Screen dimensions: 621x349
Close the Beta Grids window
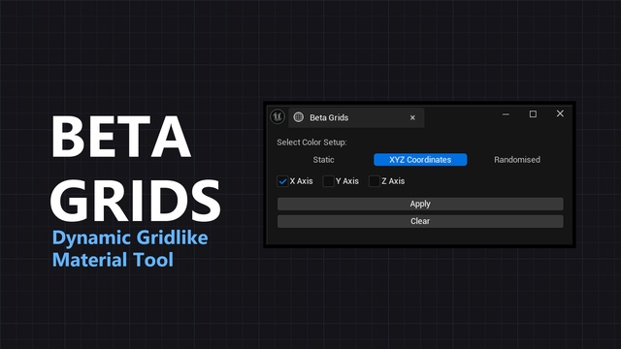tap(560, 113)
